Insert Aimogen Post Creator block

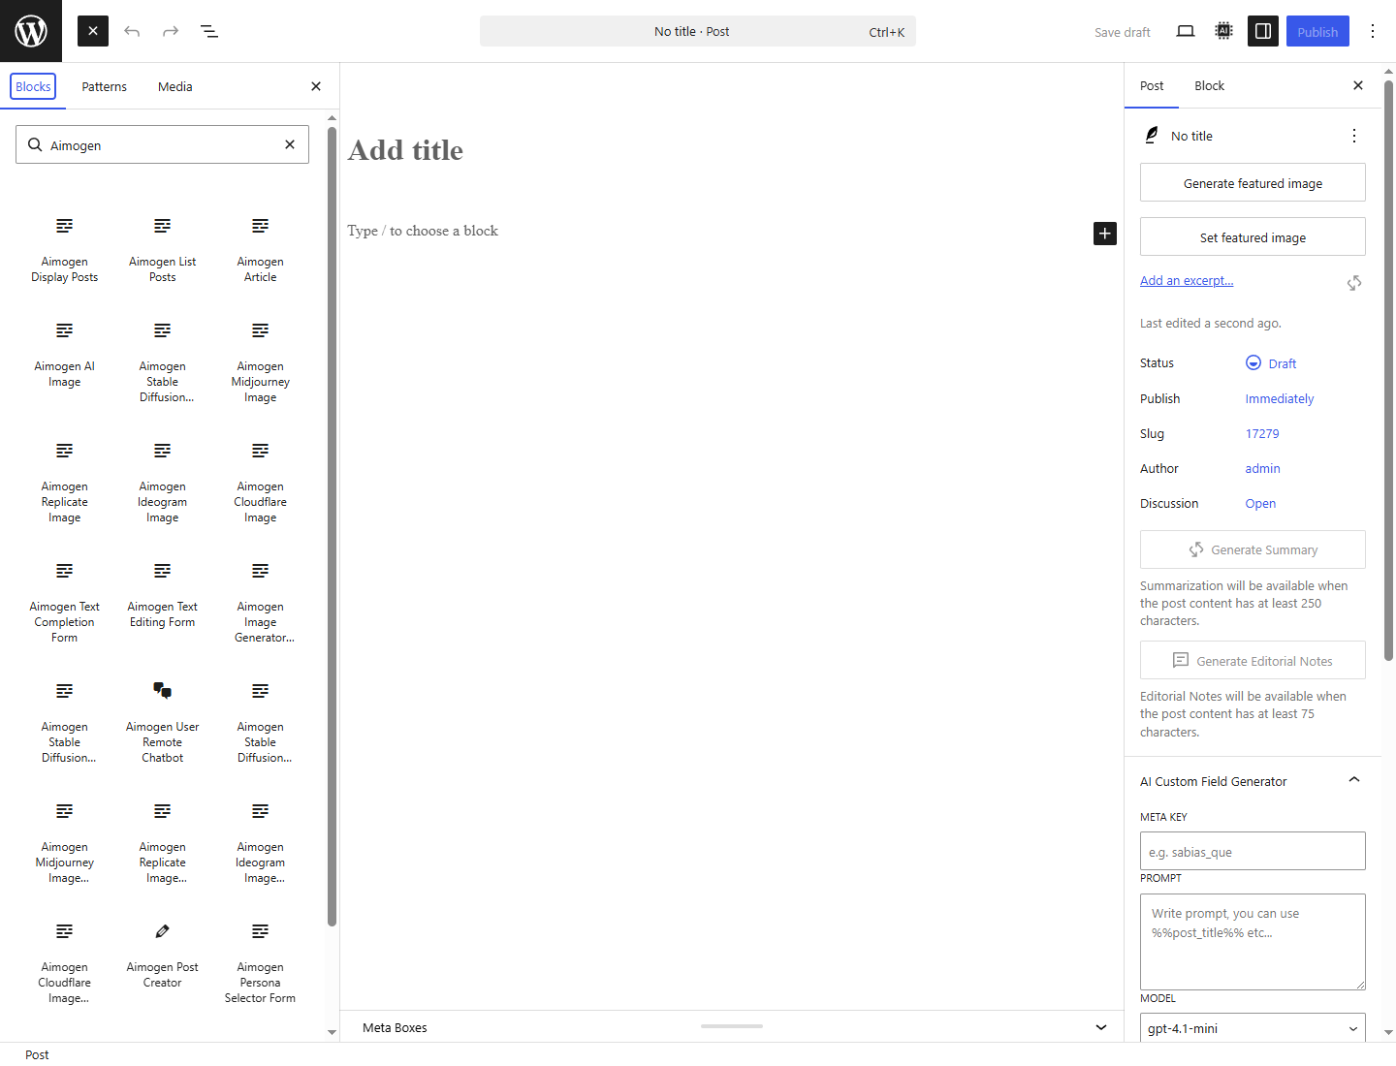coord(163,956)
